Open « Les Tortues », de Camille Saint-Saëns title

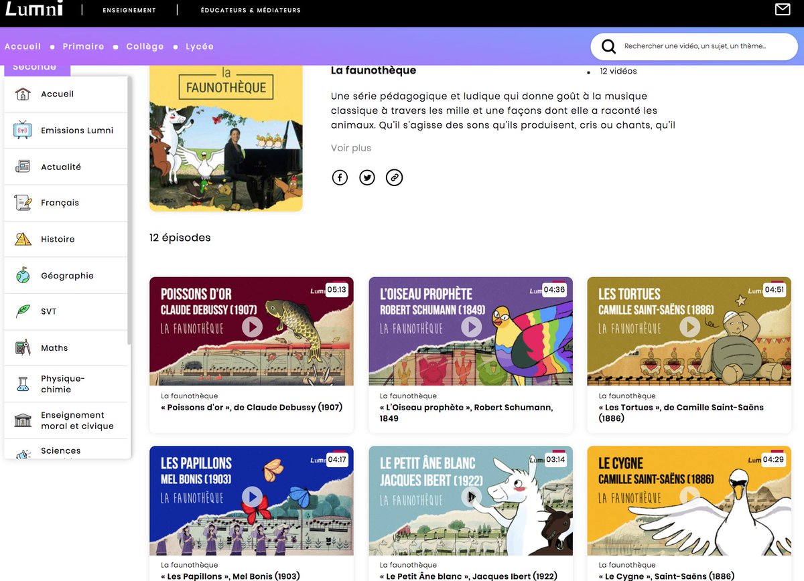(681, 412)
